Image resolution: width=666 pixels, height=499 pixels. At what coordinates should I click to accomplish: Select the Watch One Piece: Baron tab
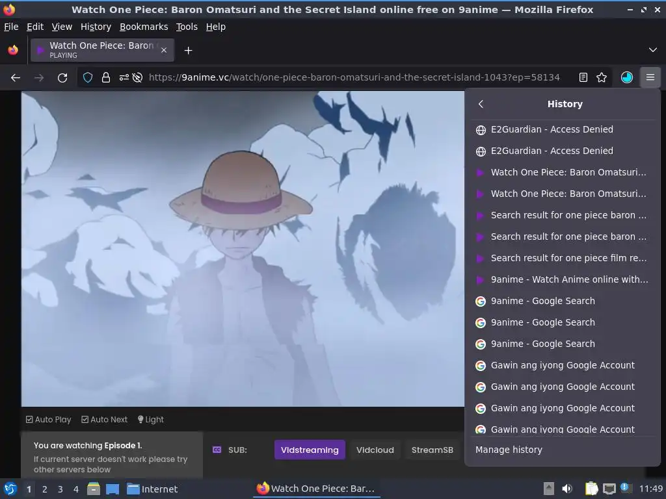point(102,50)
